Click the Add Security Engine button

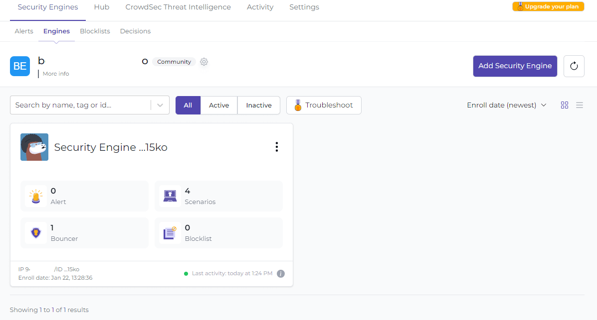(515, 66)
